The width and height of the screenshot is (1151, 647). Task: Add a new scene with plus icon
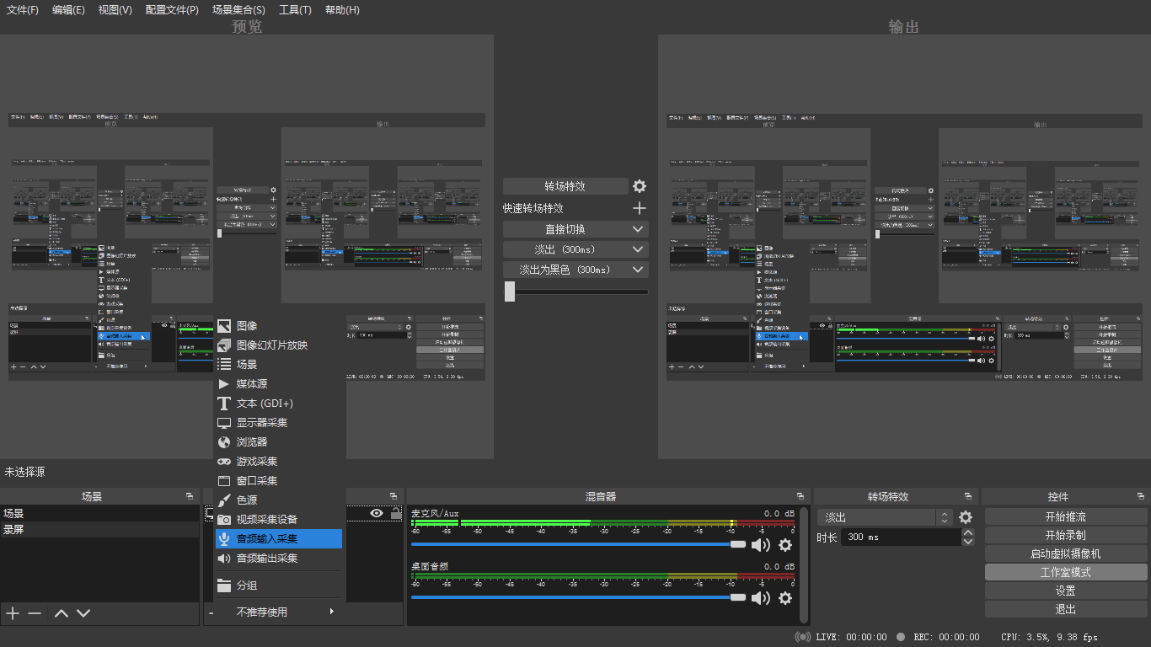pyautogui.click(x=13, y=613)
